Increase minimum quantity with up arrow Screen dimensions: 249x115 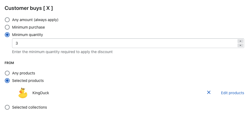[240, 41]
